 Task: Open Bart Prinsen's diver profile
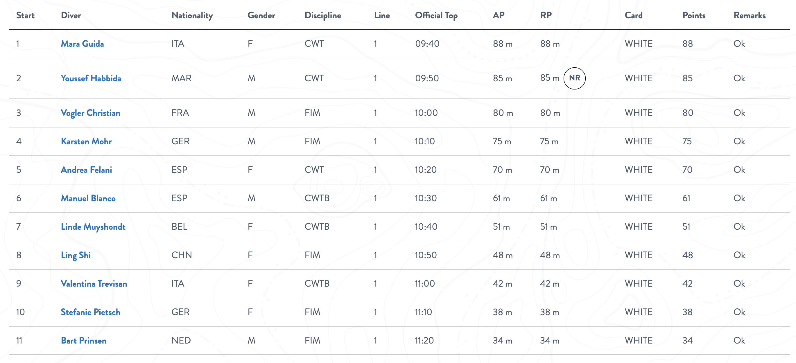pyautogui.click(x=83, y=340)
